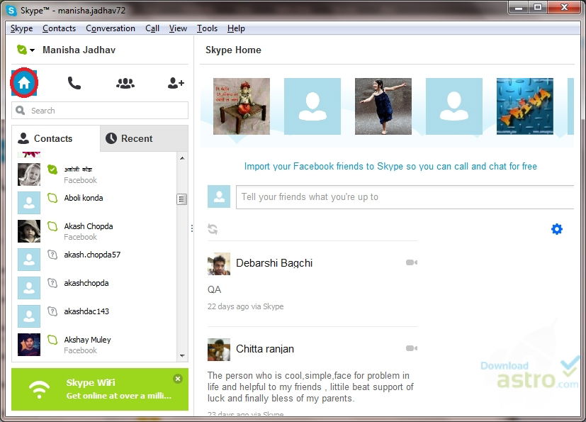586x422 pixels.
Task: Refresh the Skype Home feed
Action: (213, 229)
